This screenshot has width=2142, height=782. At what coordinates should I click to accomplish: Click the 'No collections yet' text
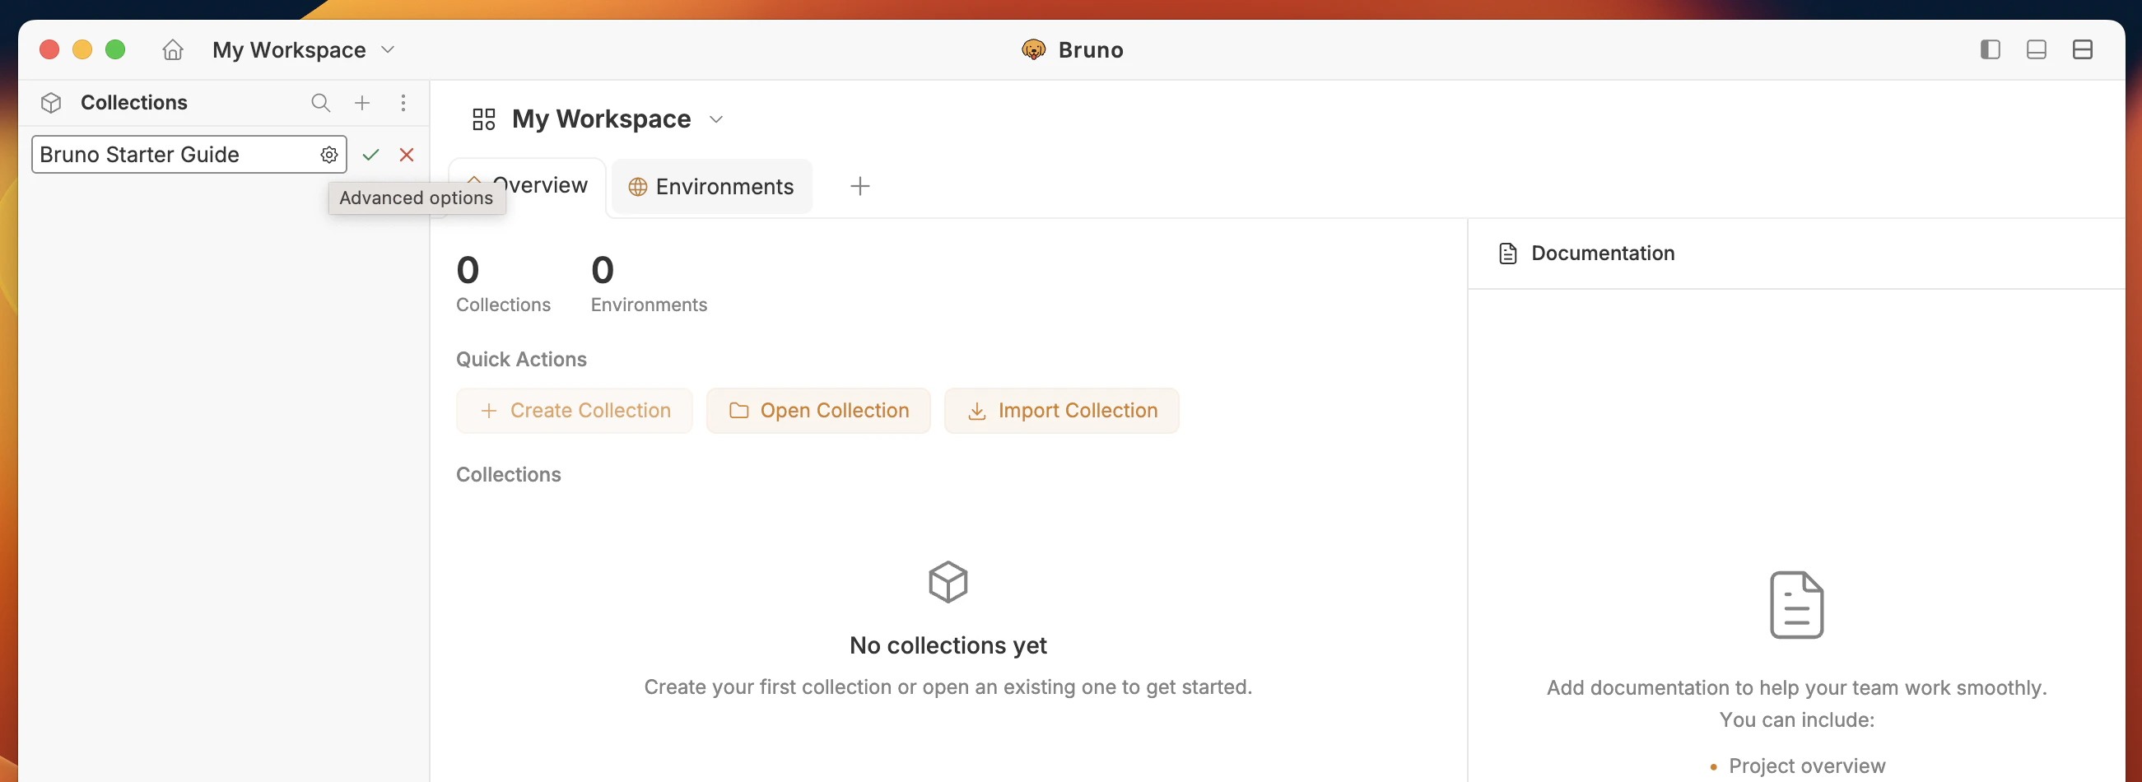click(x=948, y=645)
